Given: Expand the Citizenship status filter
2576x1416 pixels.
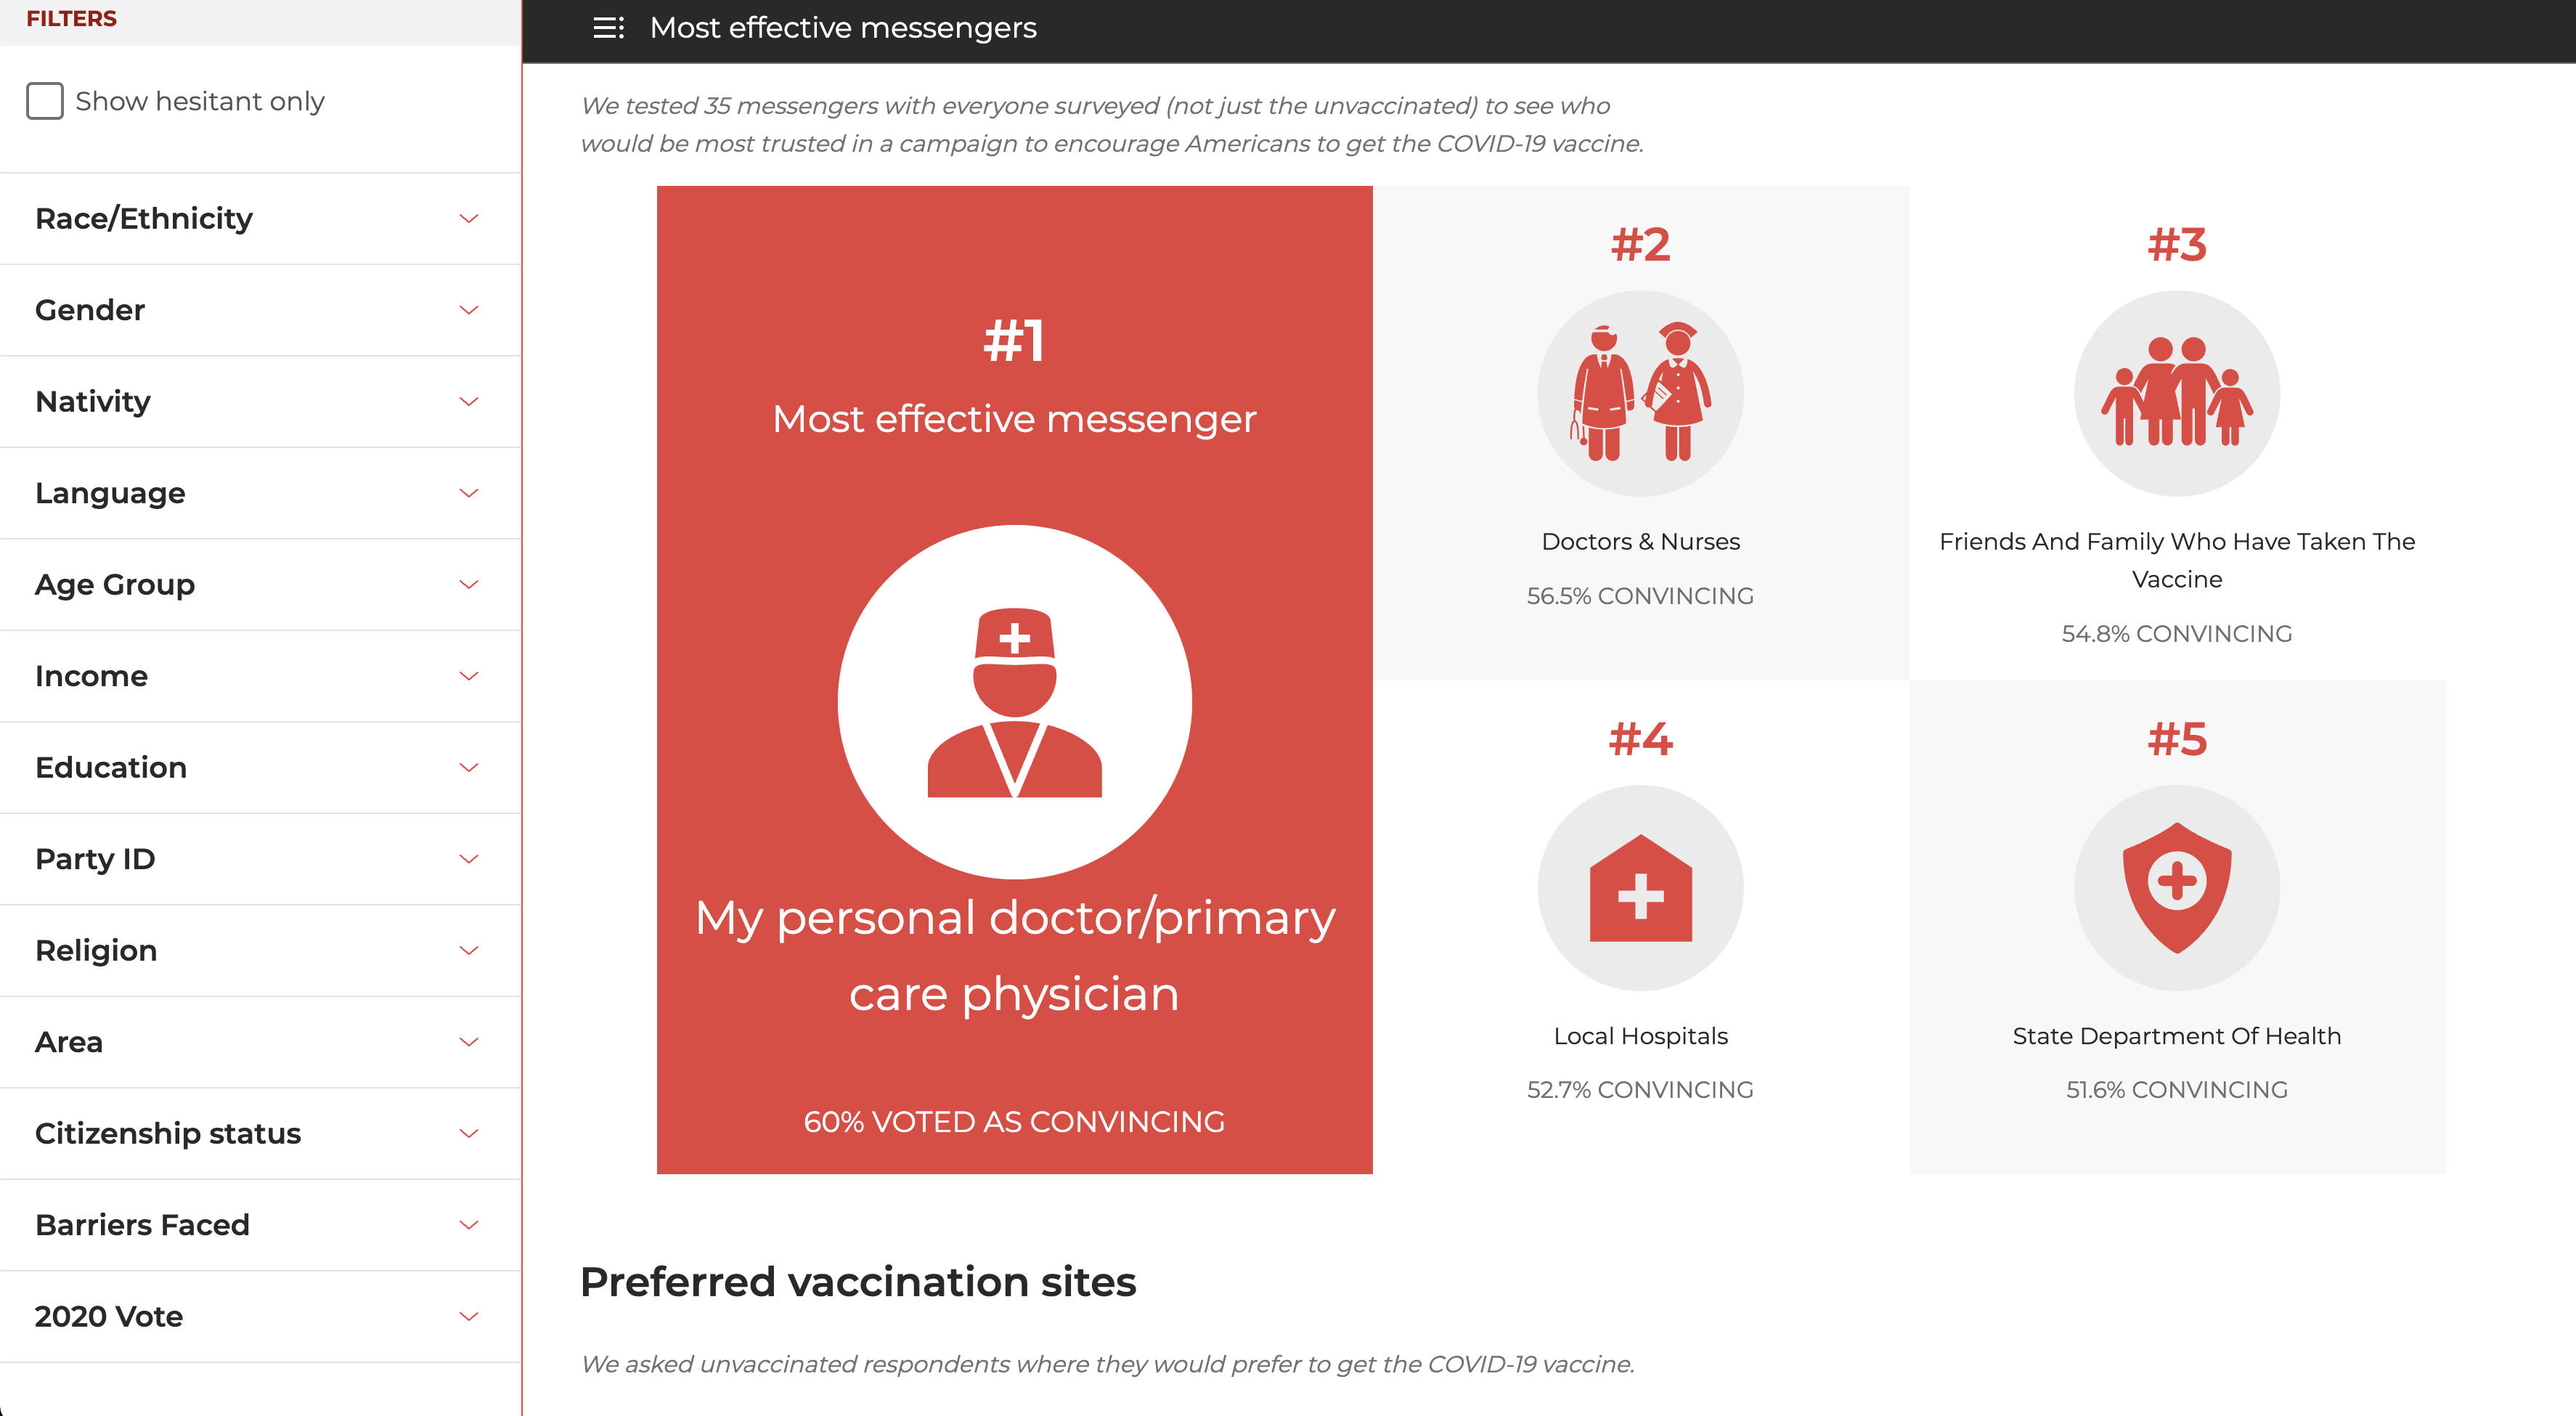Looking at the screenshot, I should [260, 1134].
